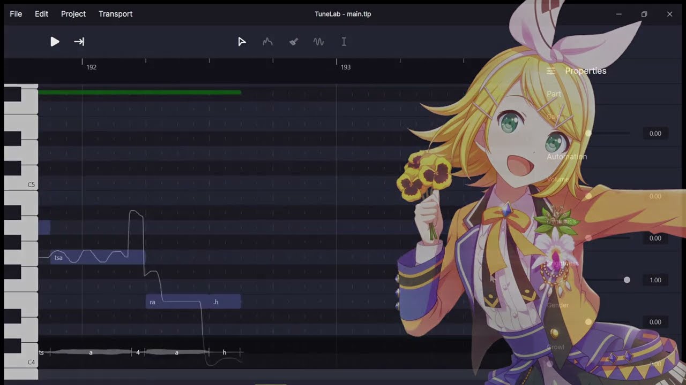Click bar 193 timeline marker
Screen dimensions: 686x385
[x=346, y=67]
